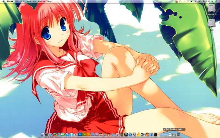The width and height of the screenshot is (220, 138).
Task: Launch GarageBand guitar icon in Dock
Action: point(109,135)
